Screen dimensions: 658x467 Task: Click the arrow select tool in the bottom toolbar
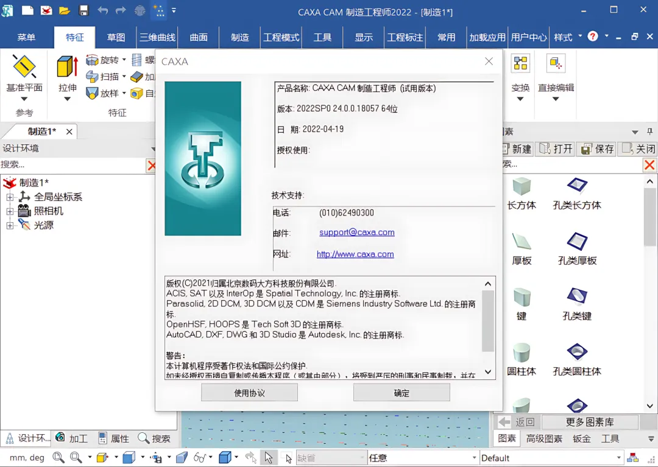coord(269,457)
